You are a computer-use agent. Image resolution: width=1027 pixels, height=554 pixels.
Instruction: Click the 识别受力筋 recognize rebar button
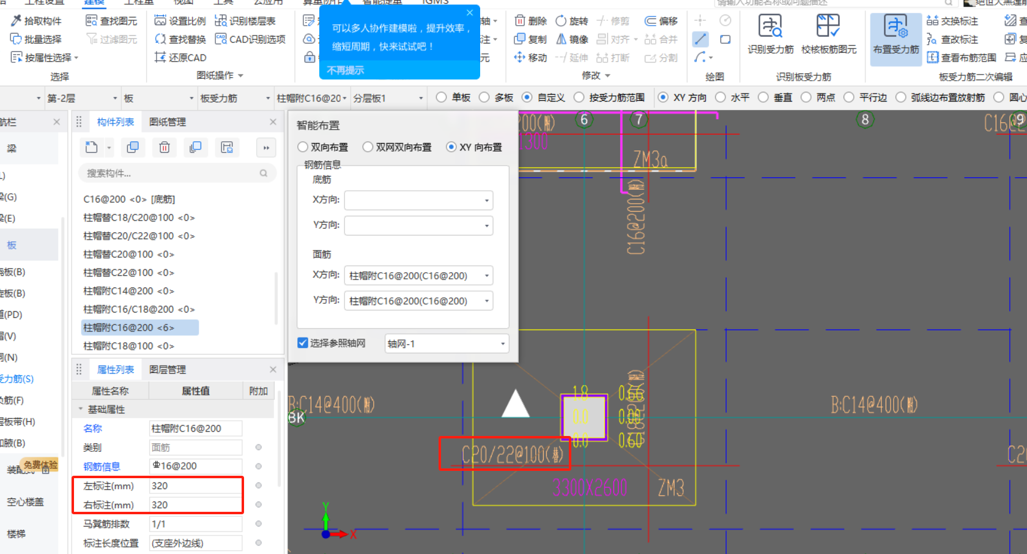(771, 35)
